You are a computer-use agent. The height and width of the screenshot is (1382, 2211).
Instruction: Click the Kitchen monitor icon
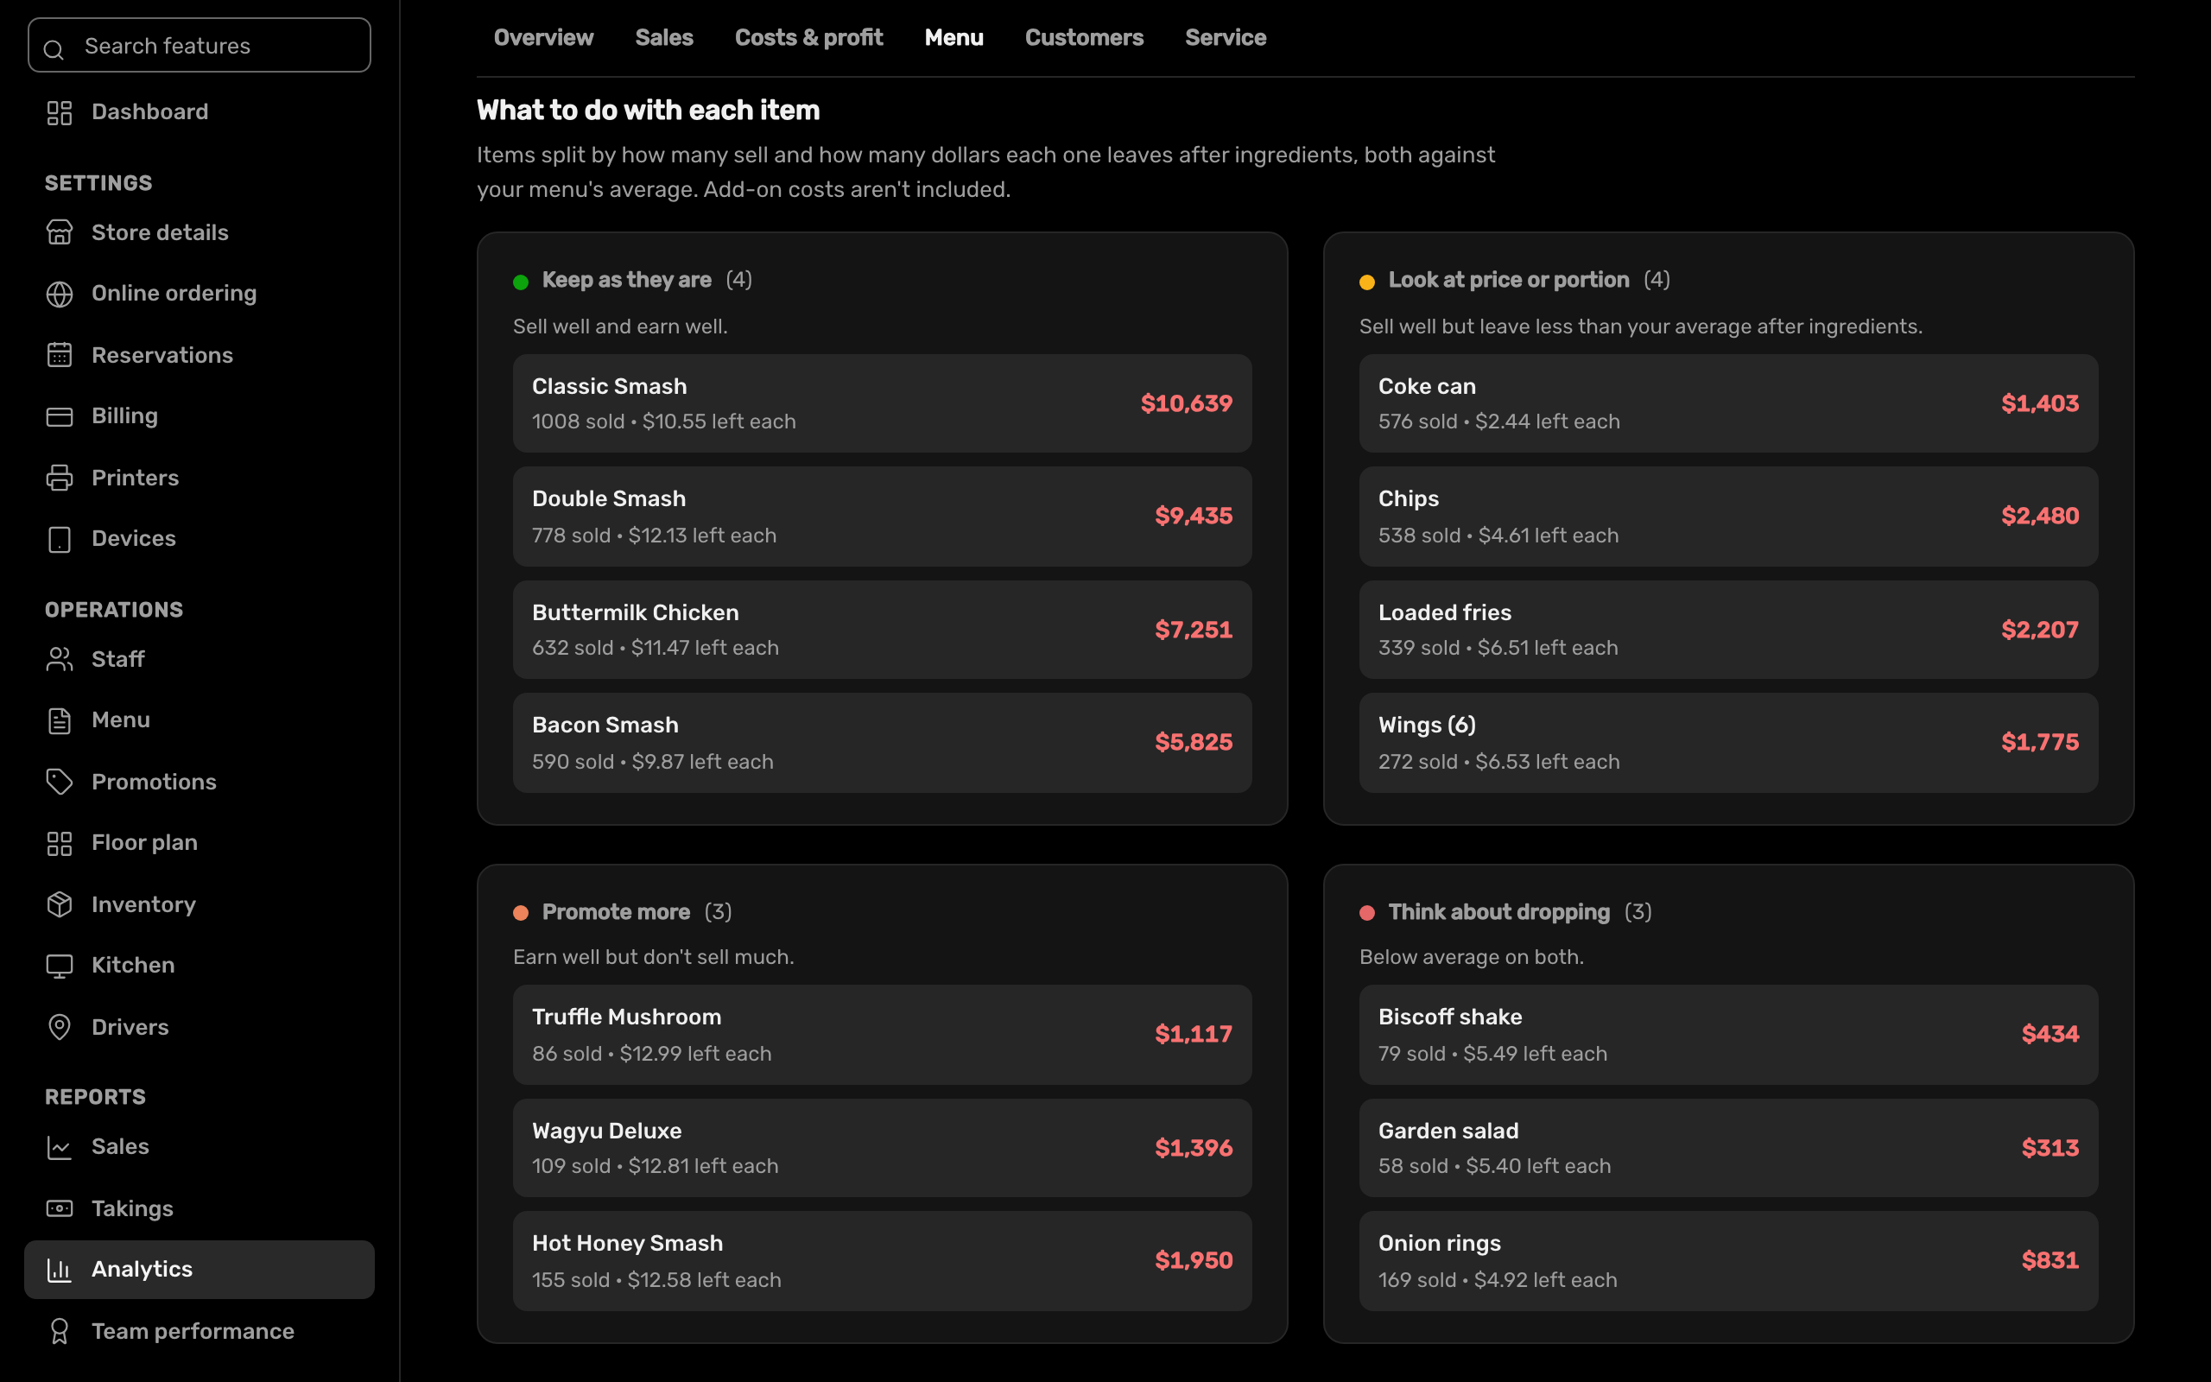pyautogui.click(x=60, y=967)
